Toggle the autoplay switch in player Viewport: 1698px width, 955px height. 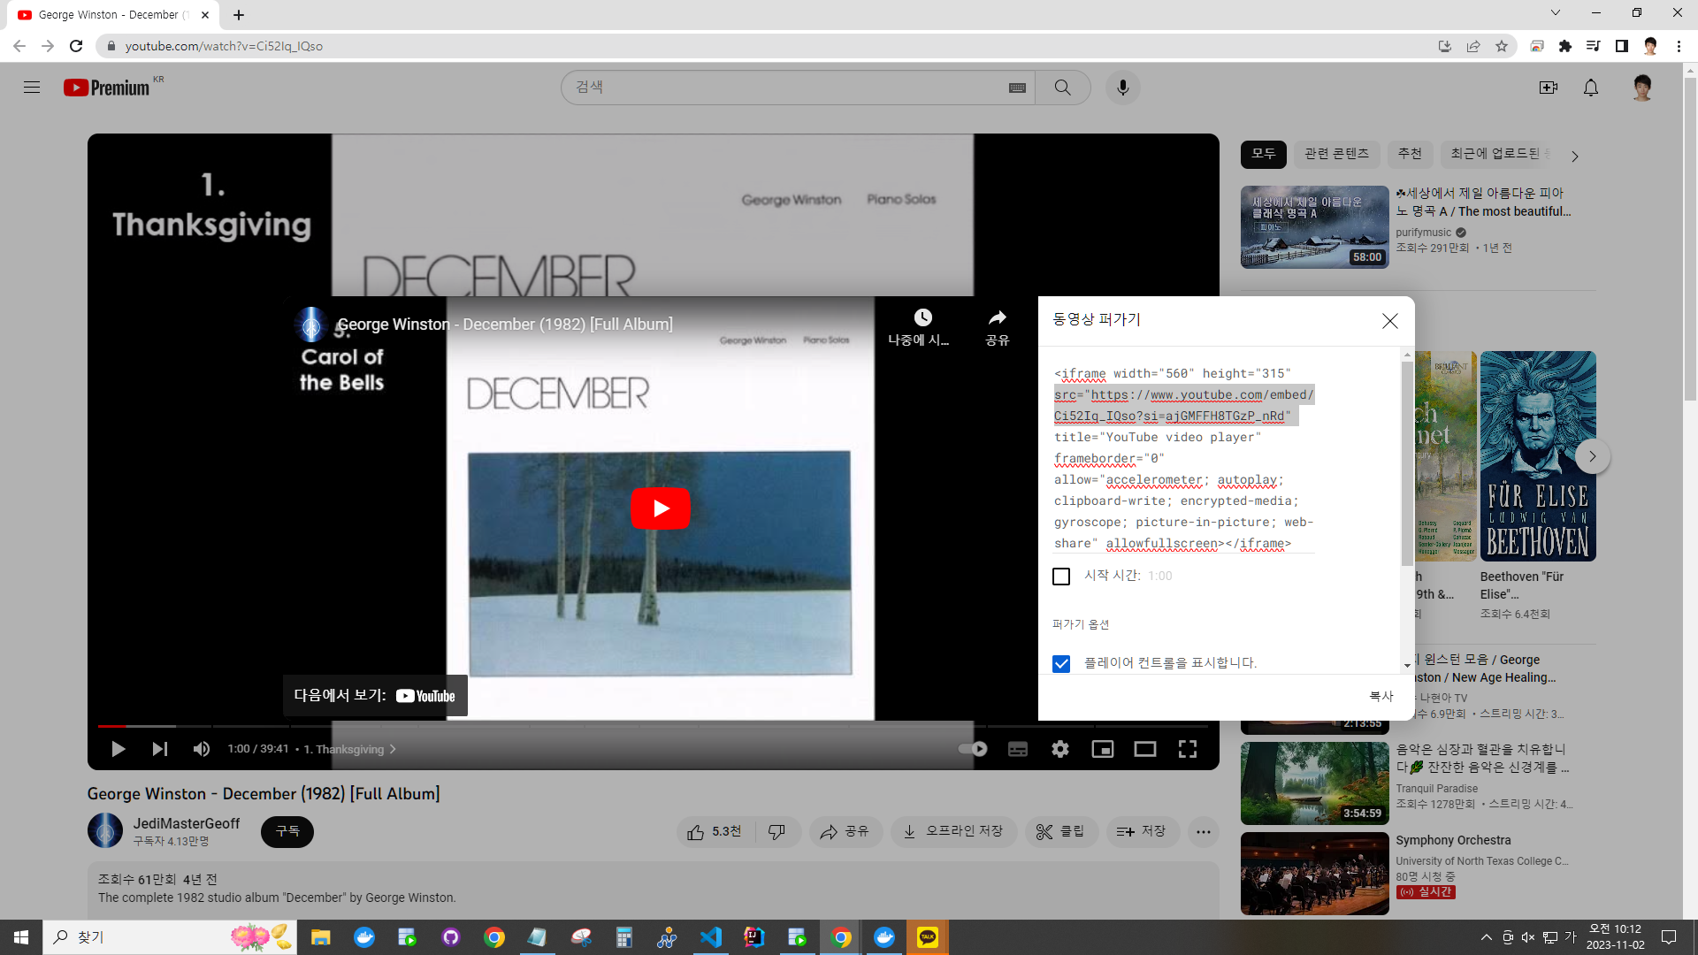point(973,749)
